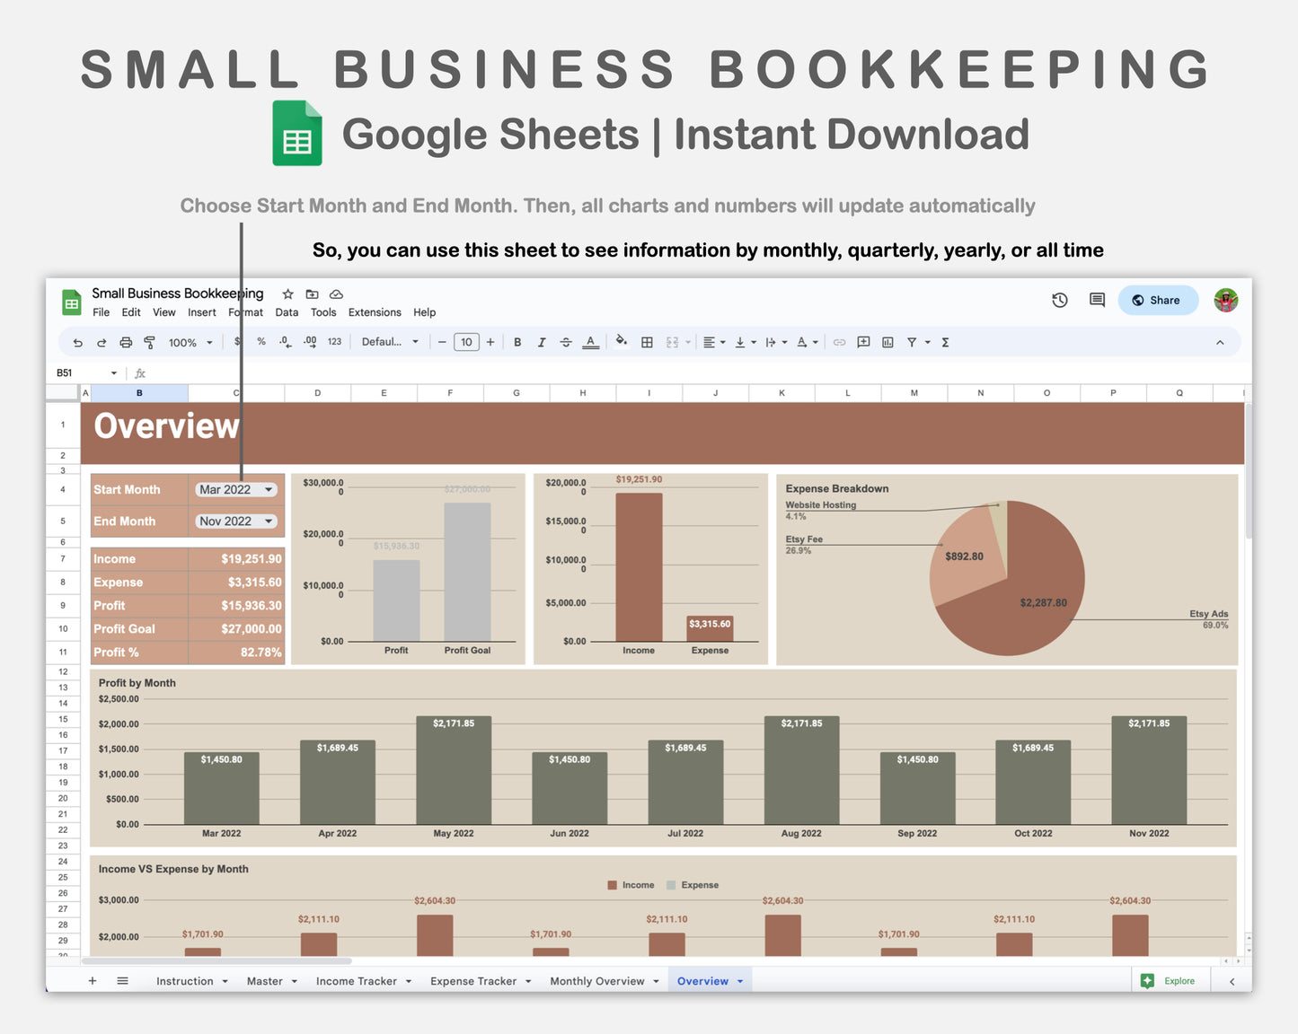Click the Explore button

click(x=1170, y=980)
